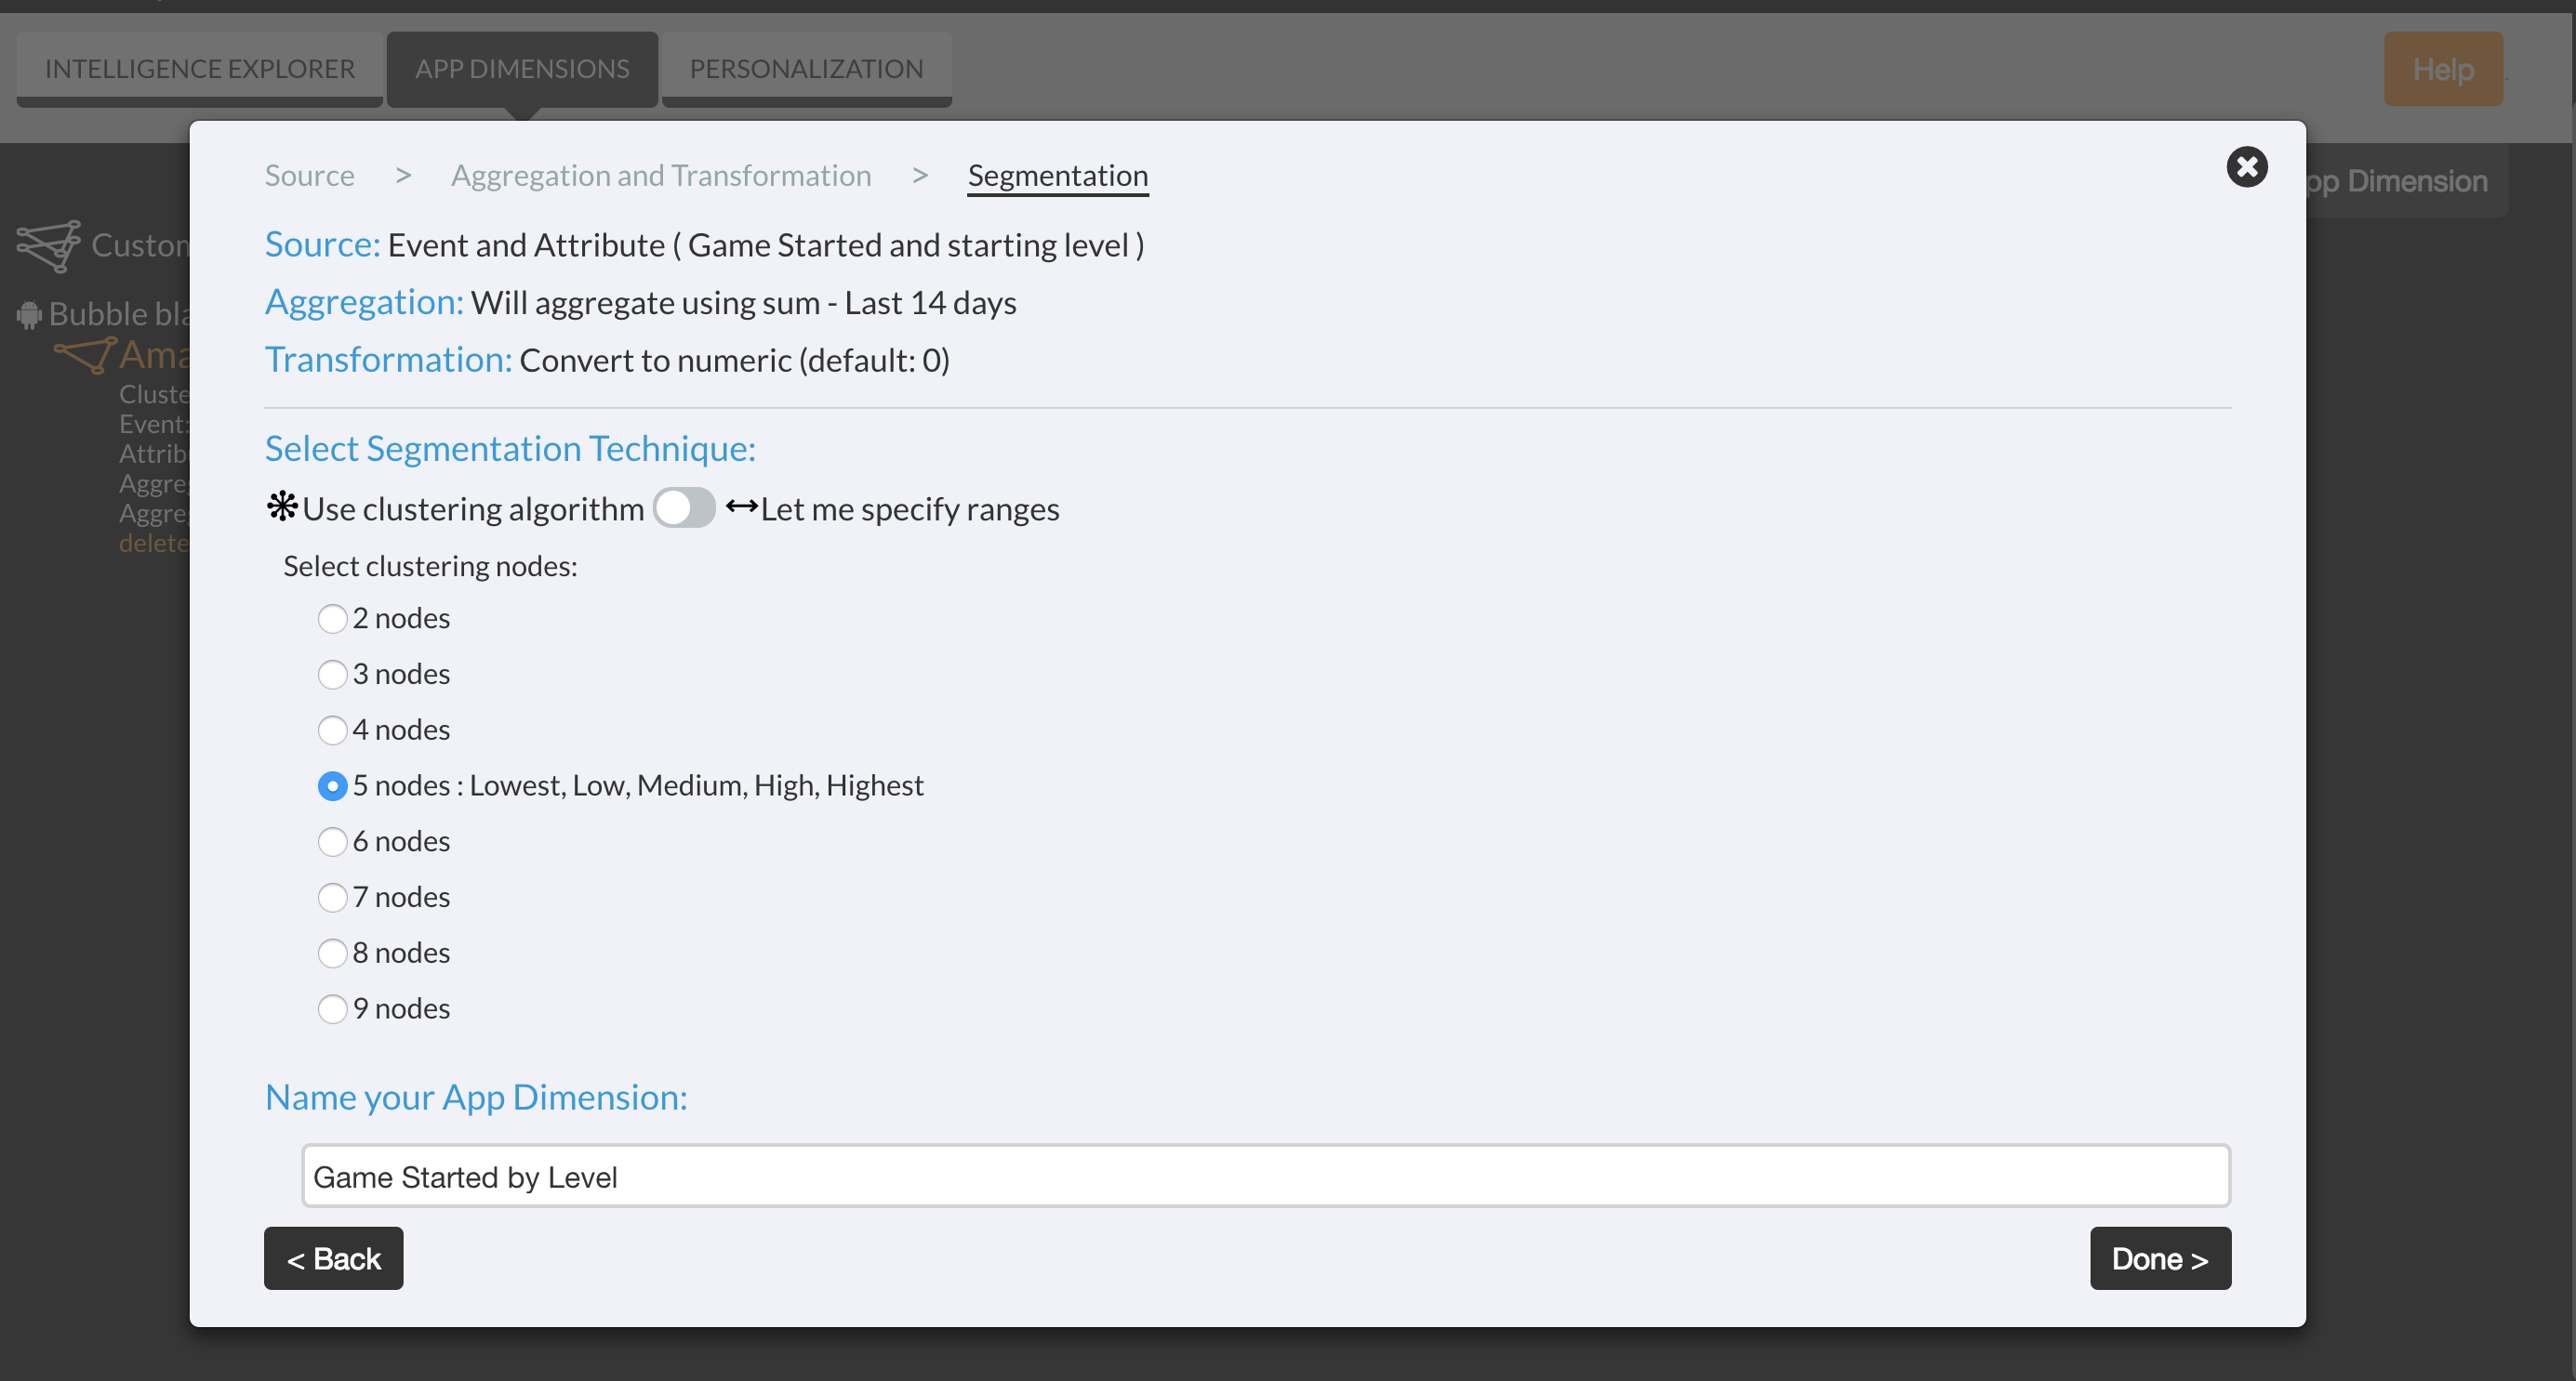Click 'Will aggregate using sum - Last 14 days'
The image size is (2576, 1381).
point(744,303)
